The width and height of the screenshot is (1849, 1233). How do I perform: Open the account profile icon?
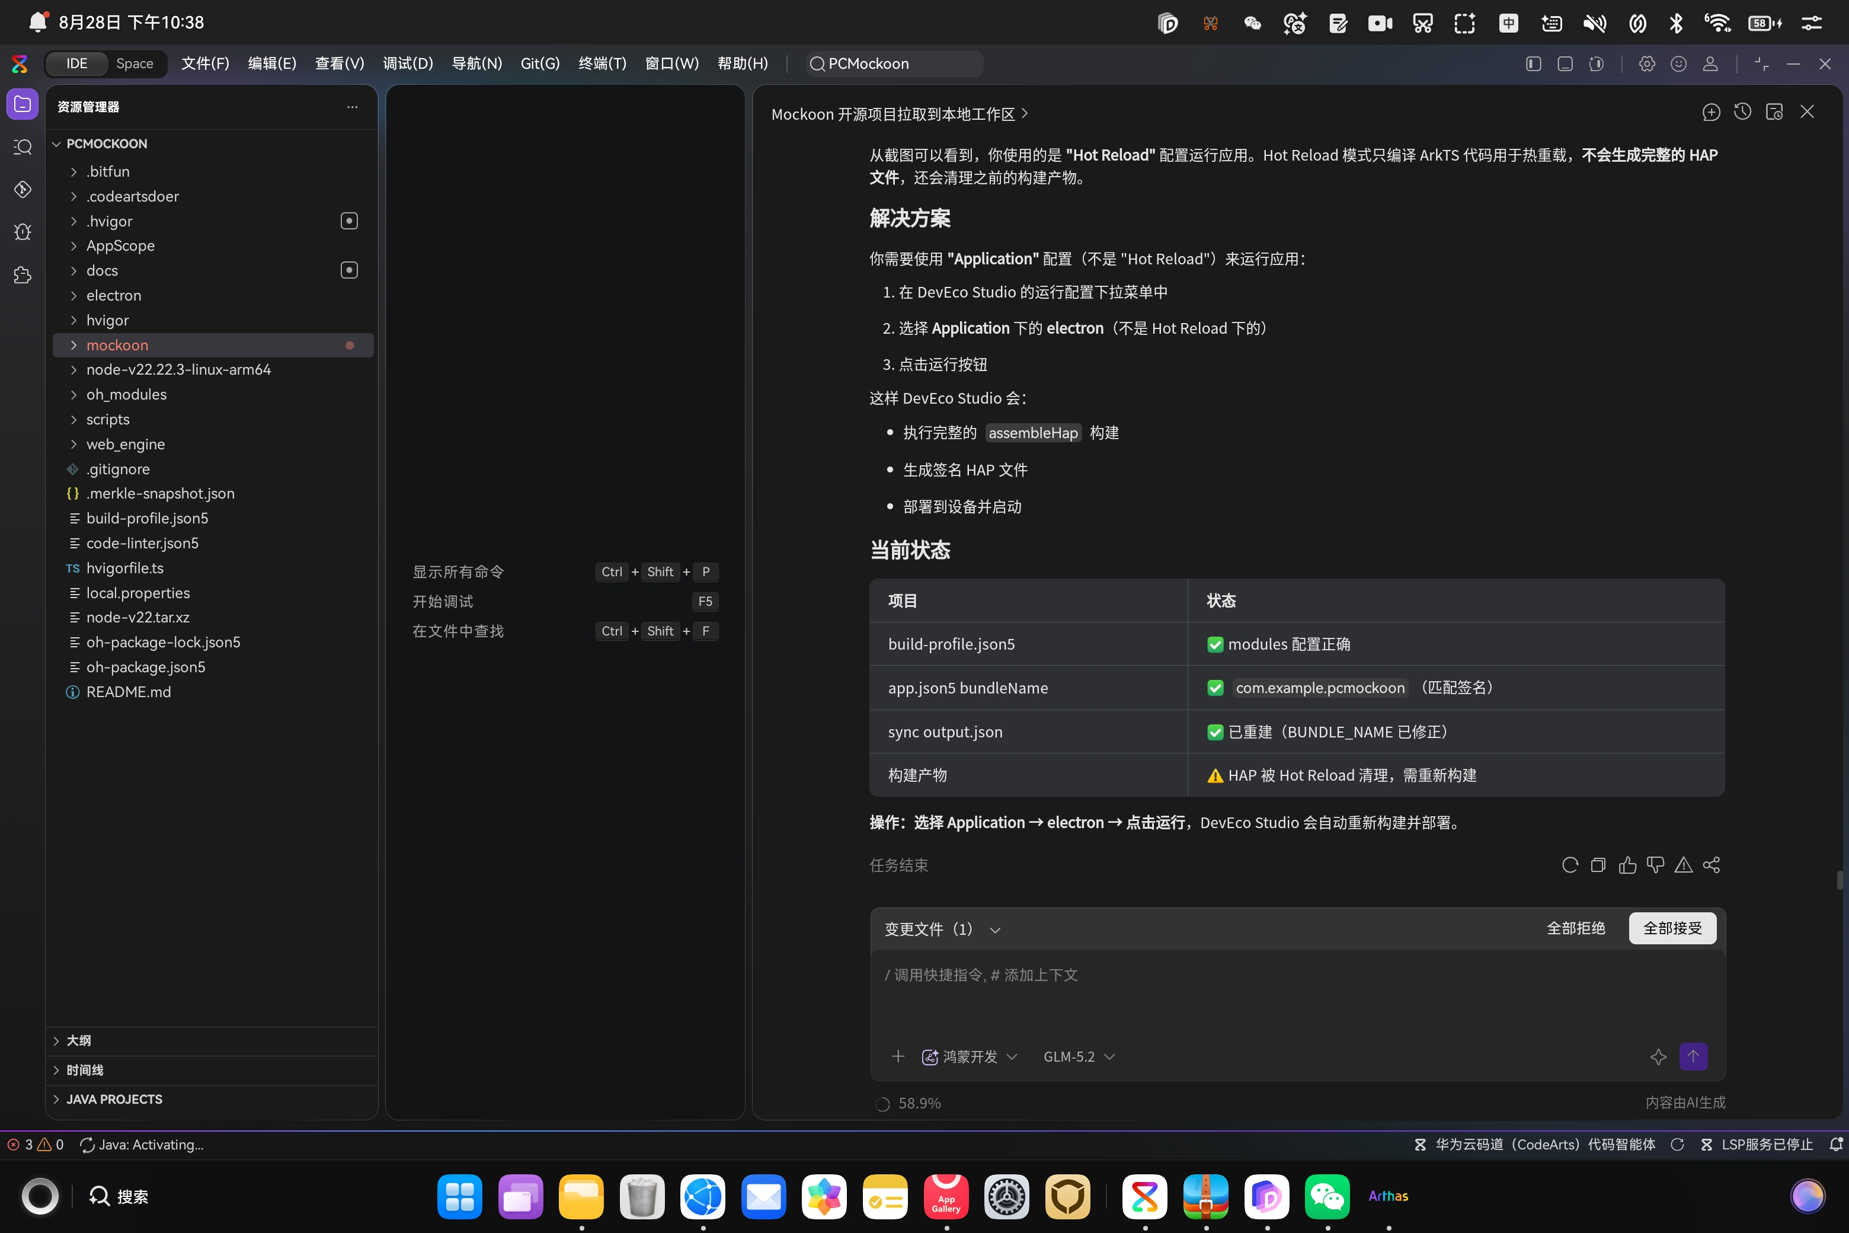click(1710, 63)
